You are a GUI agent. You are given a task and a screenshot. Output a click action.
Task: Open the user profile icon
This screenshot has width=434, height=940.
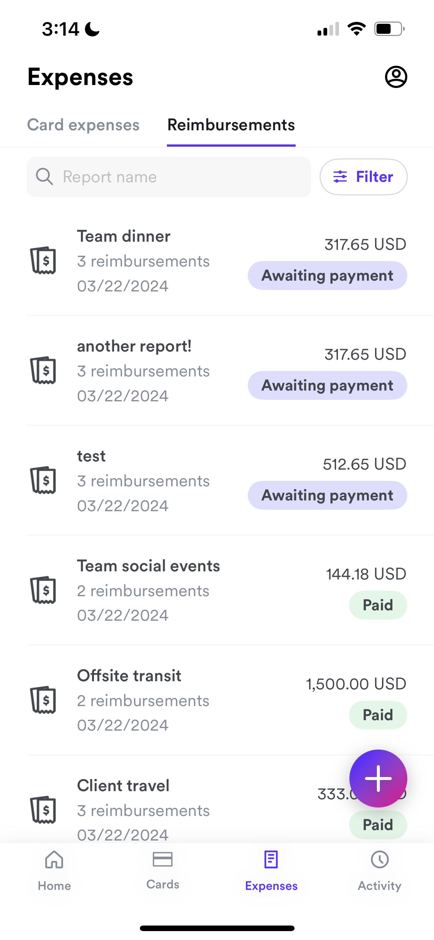[396, 77]
